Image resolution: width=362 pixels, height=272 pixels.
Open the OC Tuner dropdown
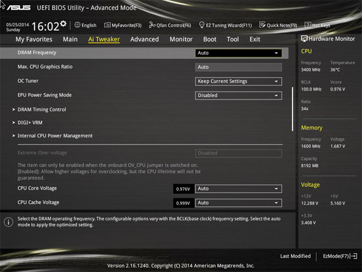tap(239, 82)
